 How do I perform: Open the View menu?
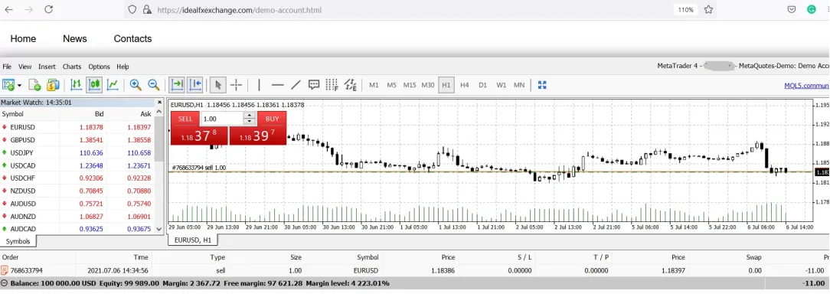point(25,67)
